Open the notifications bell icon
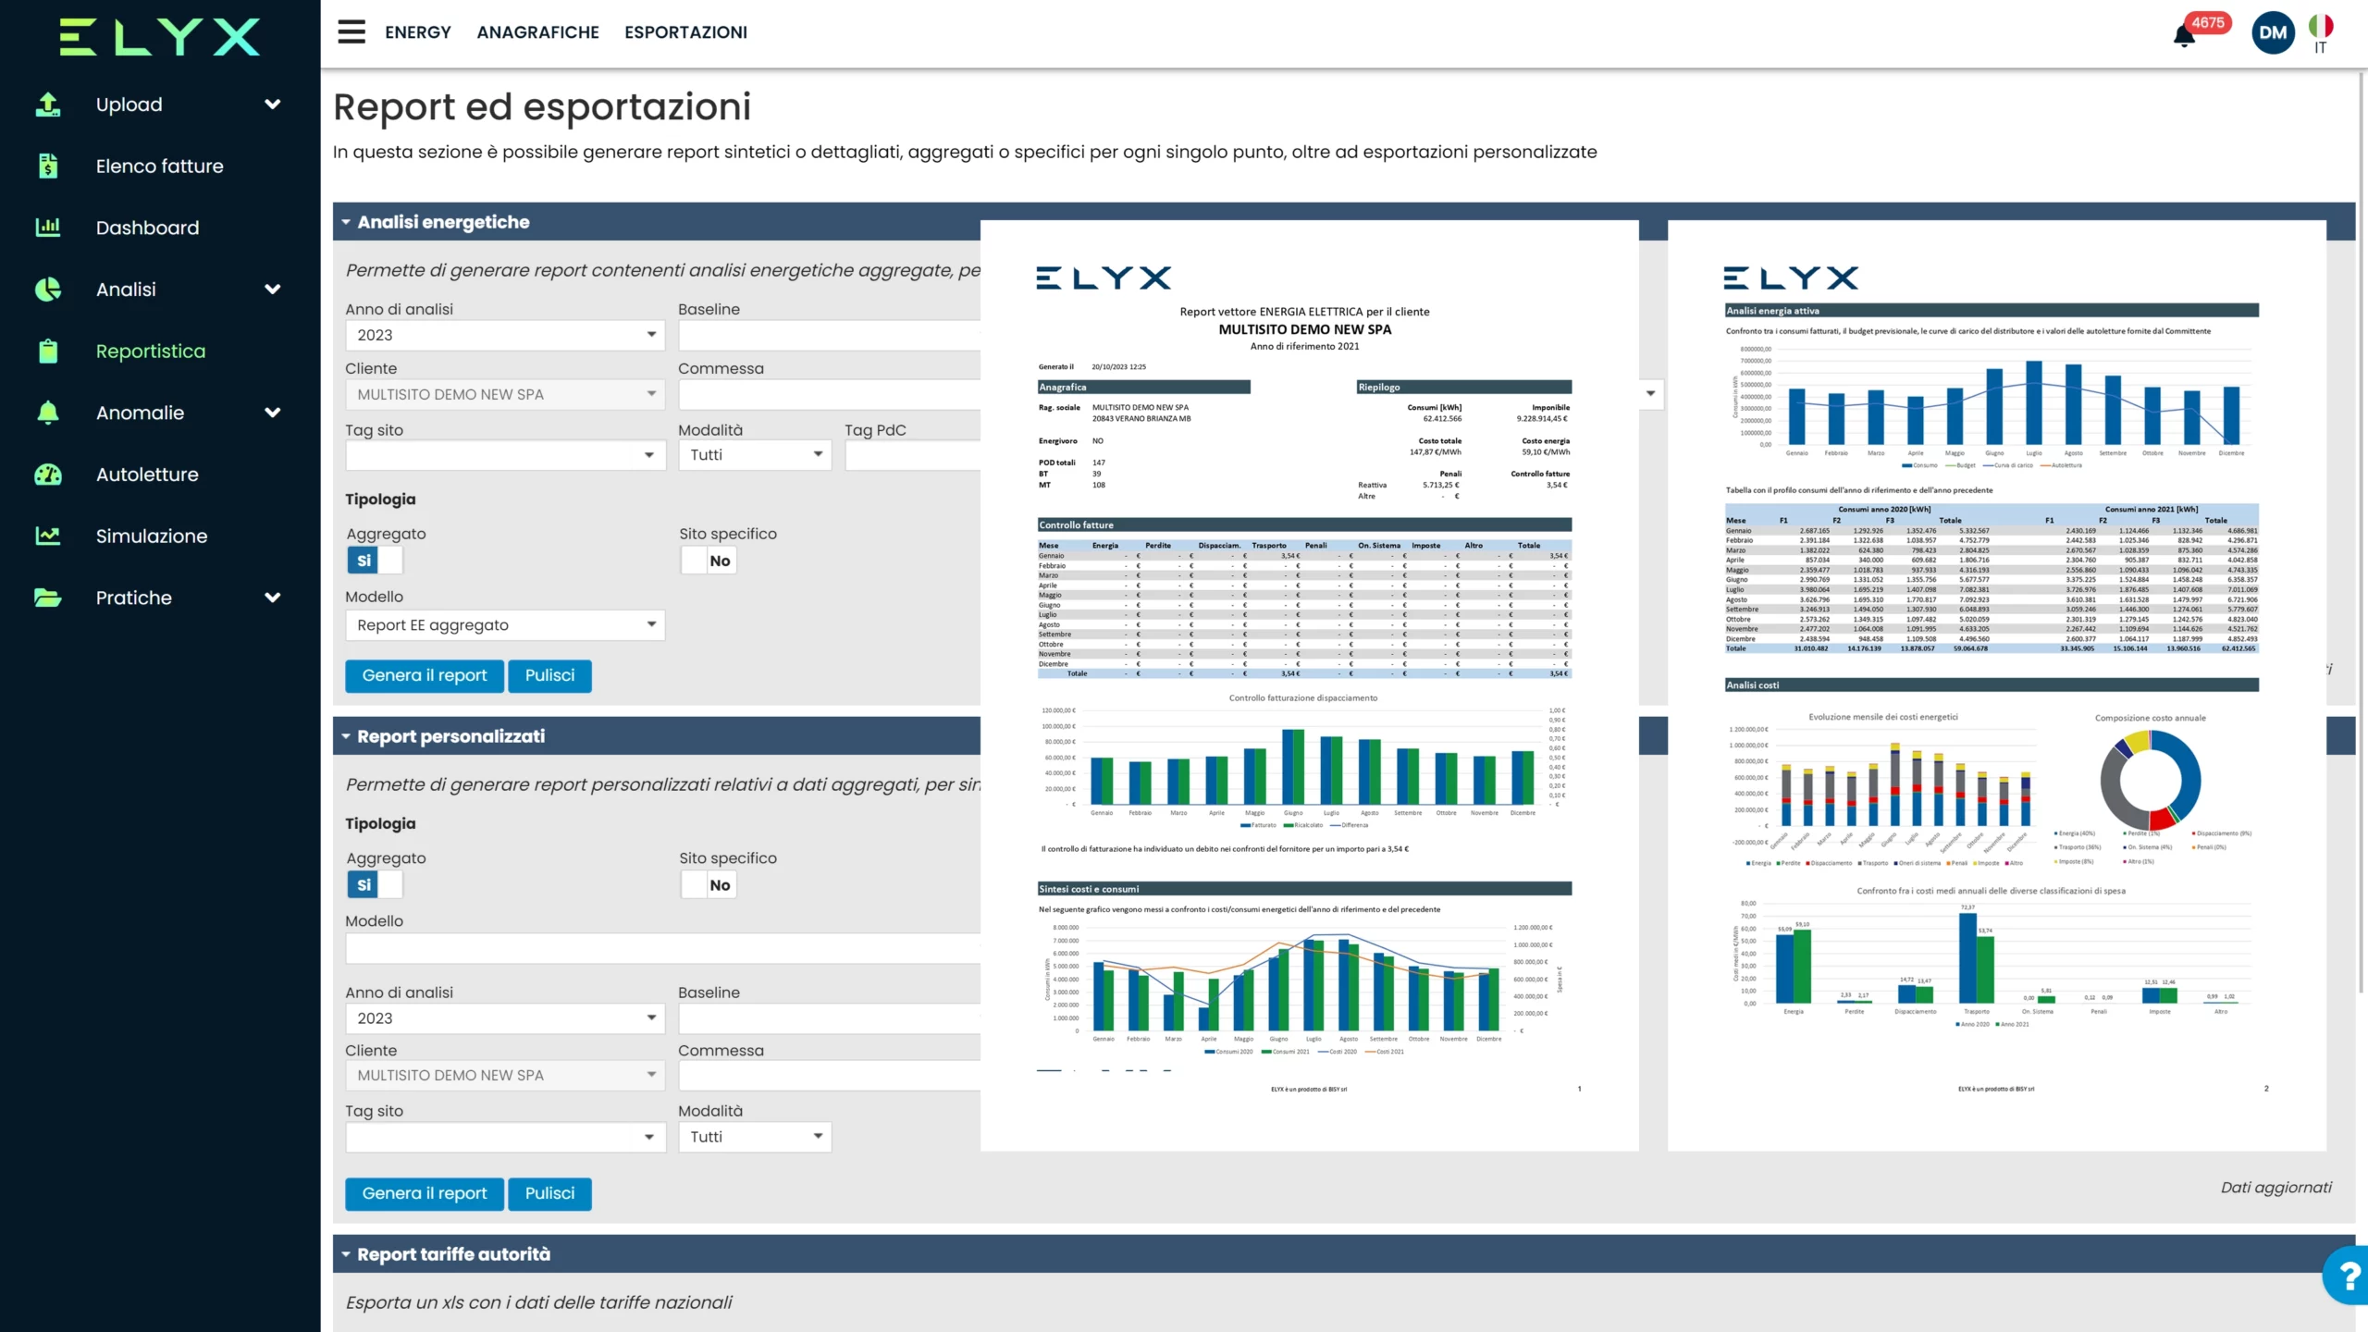 (2184, 36)
